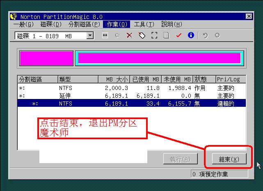Open the 工具(T) menu
The width and height of the screenshot is (263, 191).
(x=144, y=25)
